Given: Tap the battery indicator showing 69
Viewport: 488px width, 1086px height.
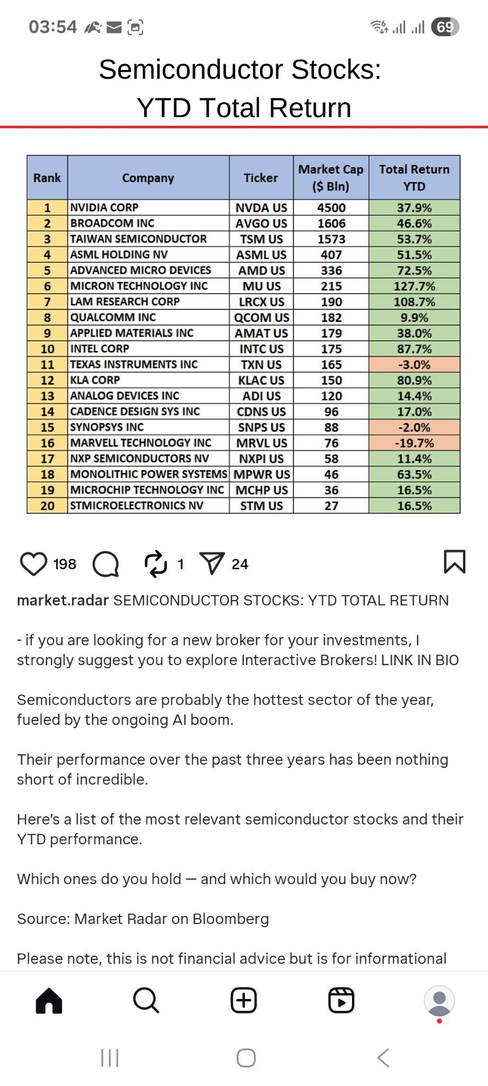Looking at the screenshot, I should [445, 27].
